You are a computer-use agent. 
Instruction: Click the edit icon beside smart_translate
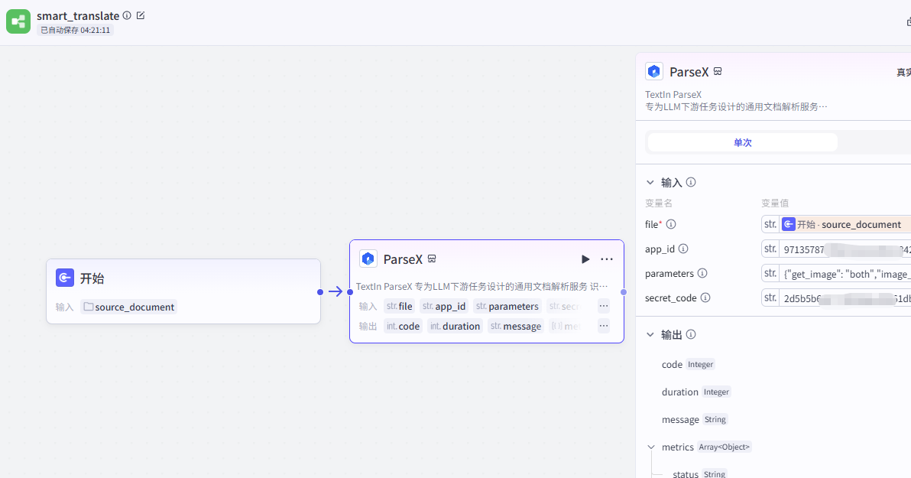click(141, 15)
